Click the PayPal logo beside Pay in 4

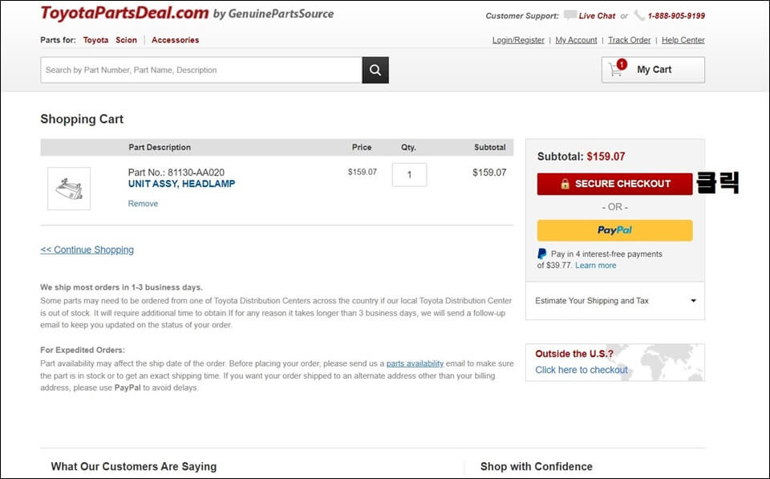pyautogui.click(x=541, y=254)
